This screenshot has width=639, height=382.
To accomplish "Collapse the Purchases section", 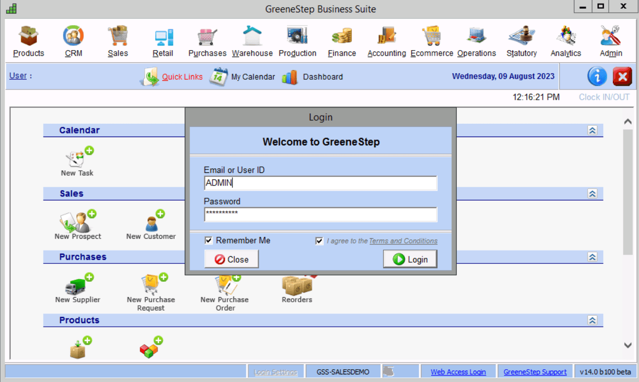I will coord(592,257).
